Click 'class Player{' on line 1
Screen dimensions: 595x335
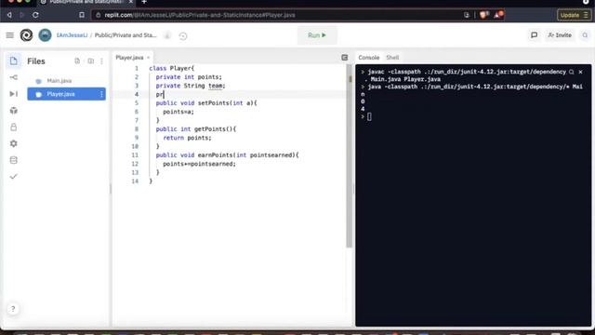(171, 68)
